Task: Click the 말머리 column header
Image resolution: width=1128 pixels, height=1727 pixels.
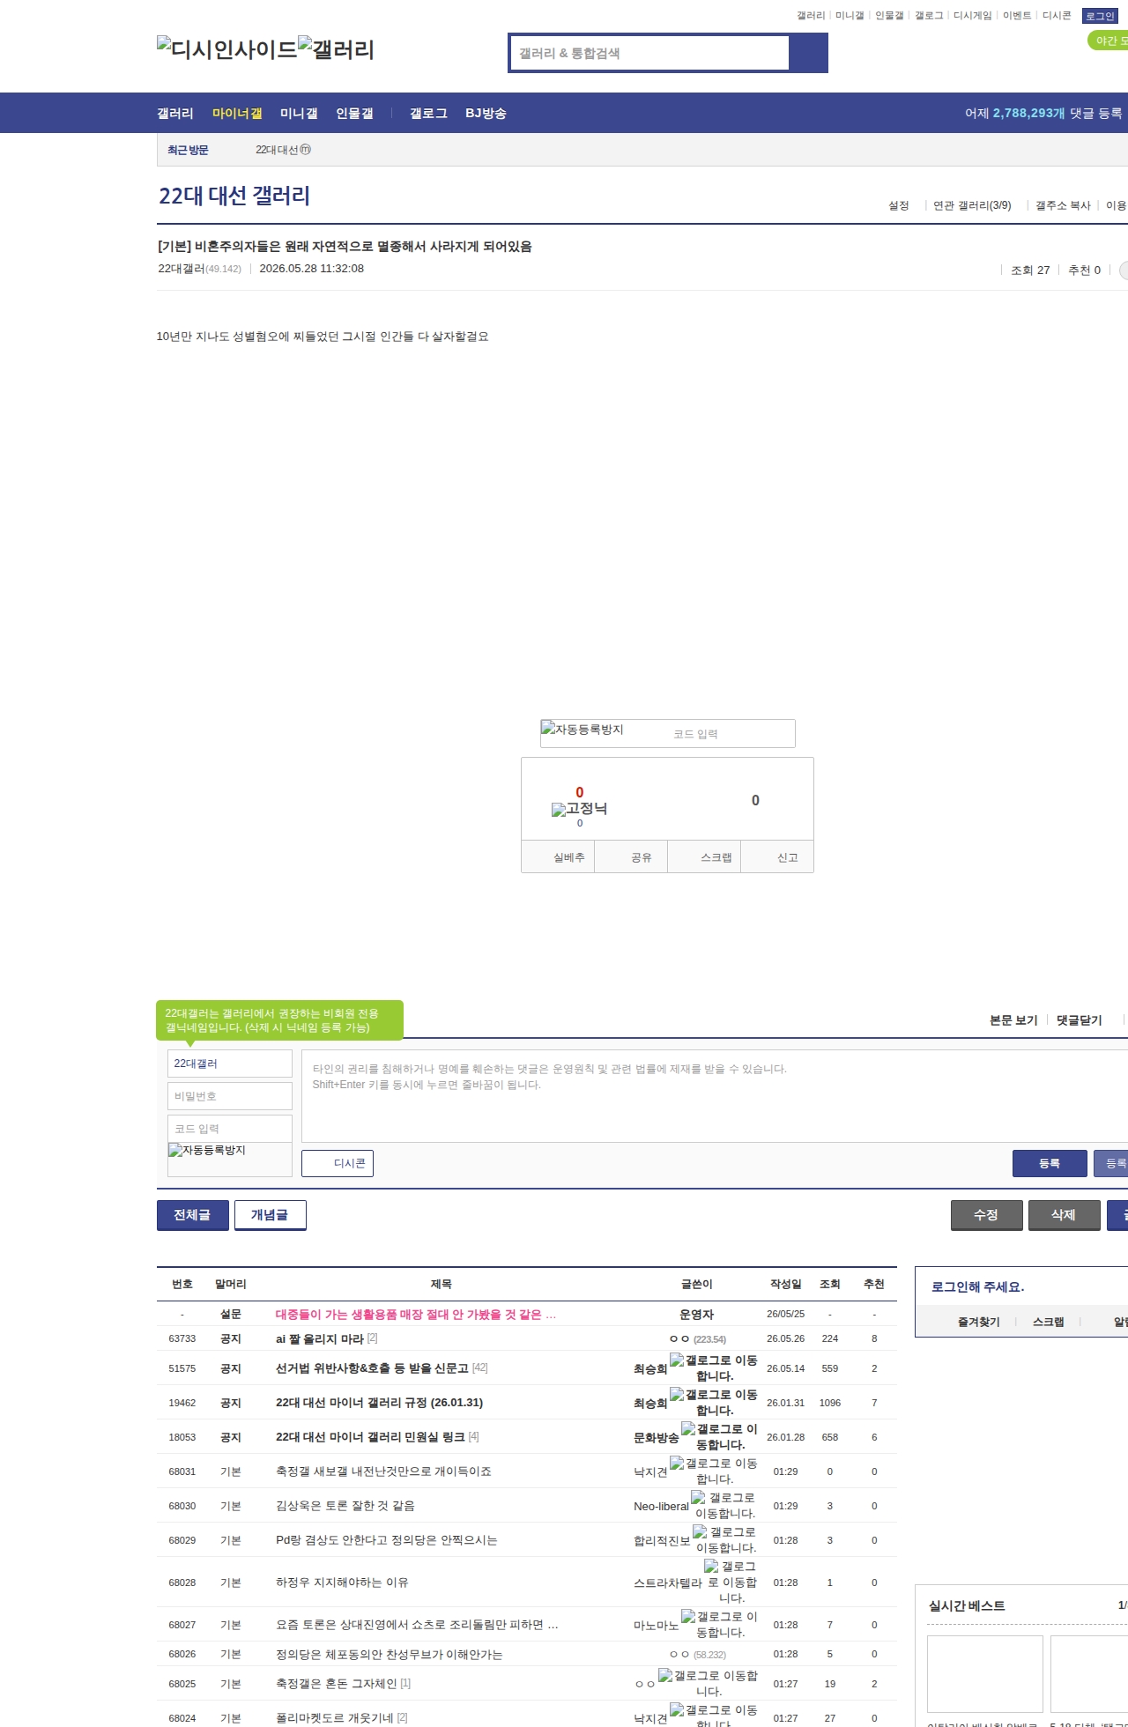Action: tap(231, 1284)
